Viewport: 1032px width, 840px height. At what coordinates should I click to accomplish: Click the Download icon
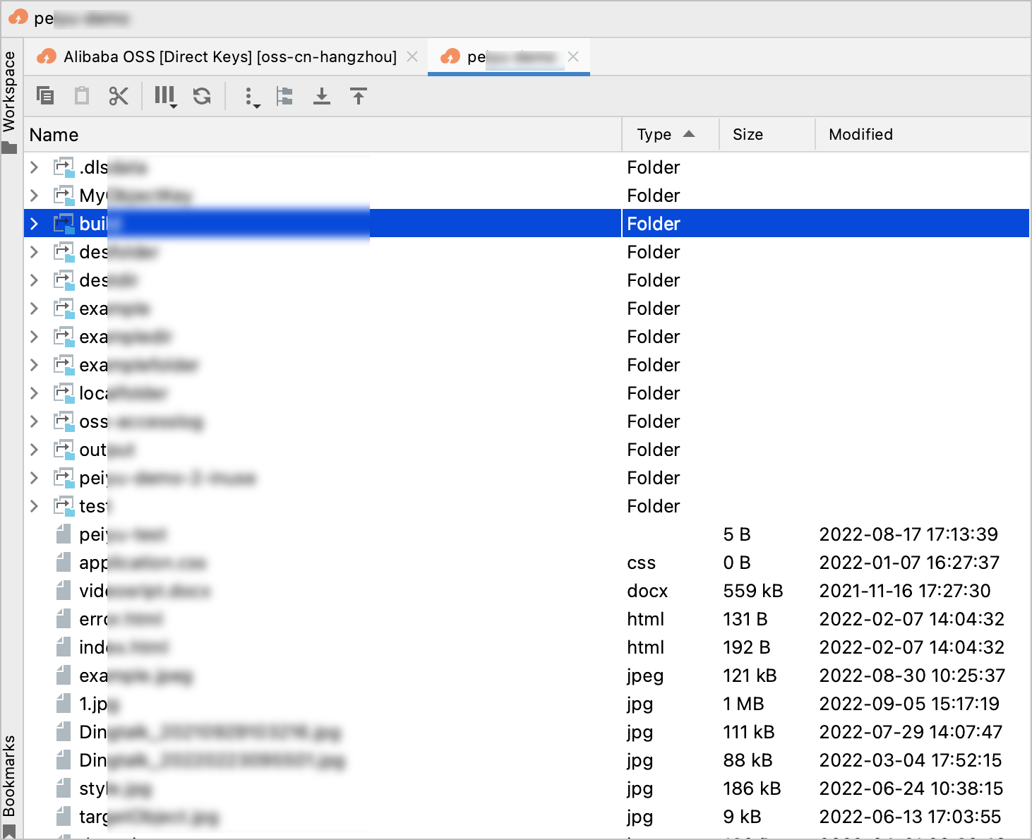click(x=322, y=96)
